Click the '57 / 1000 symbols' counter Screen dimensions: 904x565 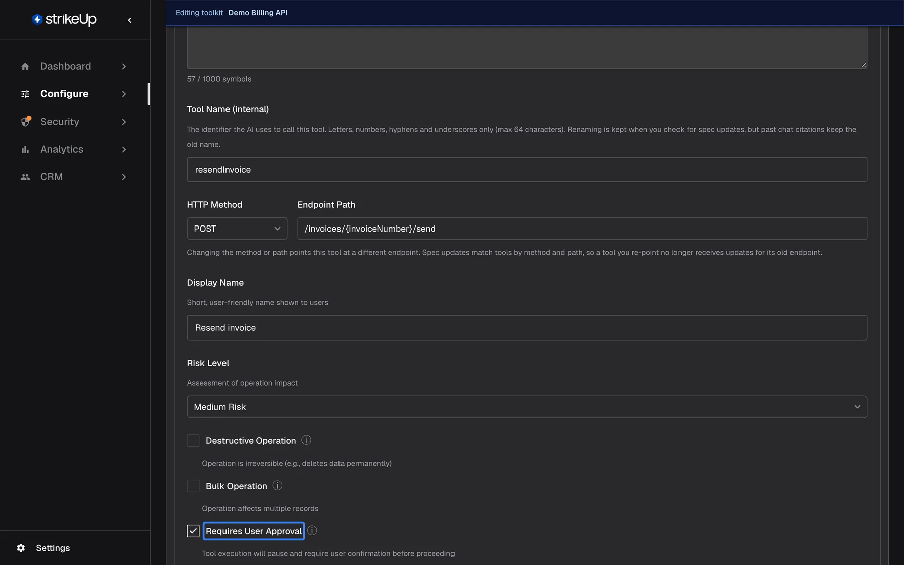coord(219,79)
